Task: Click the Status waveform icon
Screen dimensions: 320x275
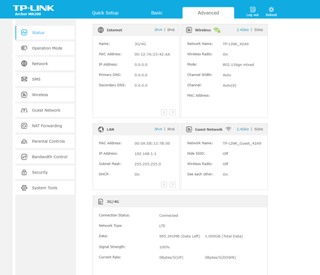Action: [24, 33]
